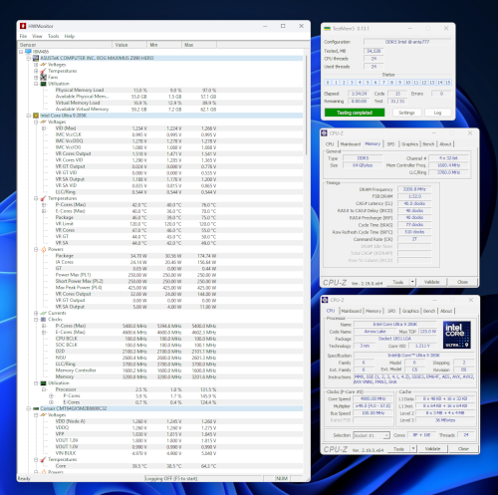
Task: Click the DRAM Frequency value in CPU-Z
Action: 414,189
